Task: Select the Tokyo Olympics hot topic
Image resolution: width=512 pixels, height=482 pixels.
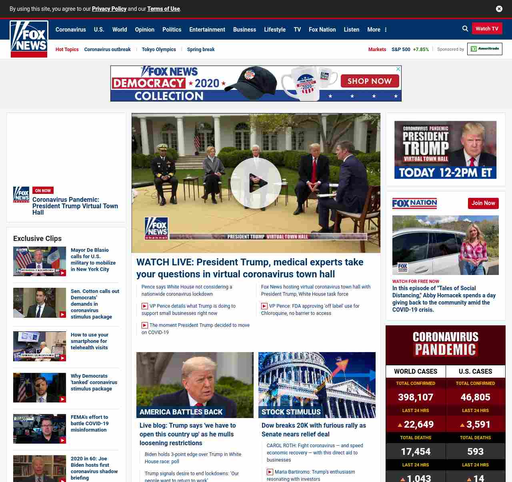Action: 159,50
